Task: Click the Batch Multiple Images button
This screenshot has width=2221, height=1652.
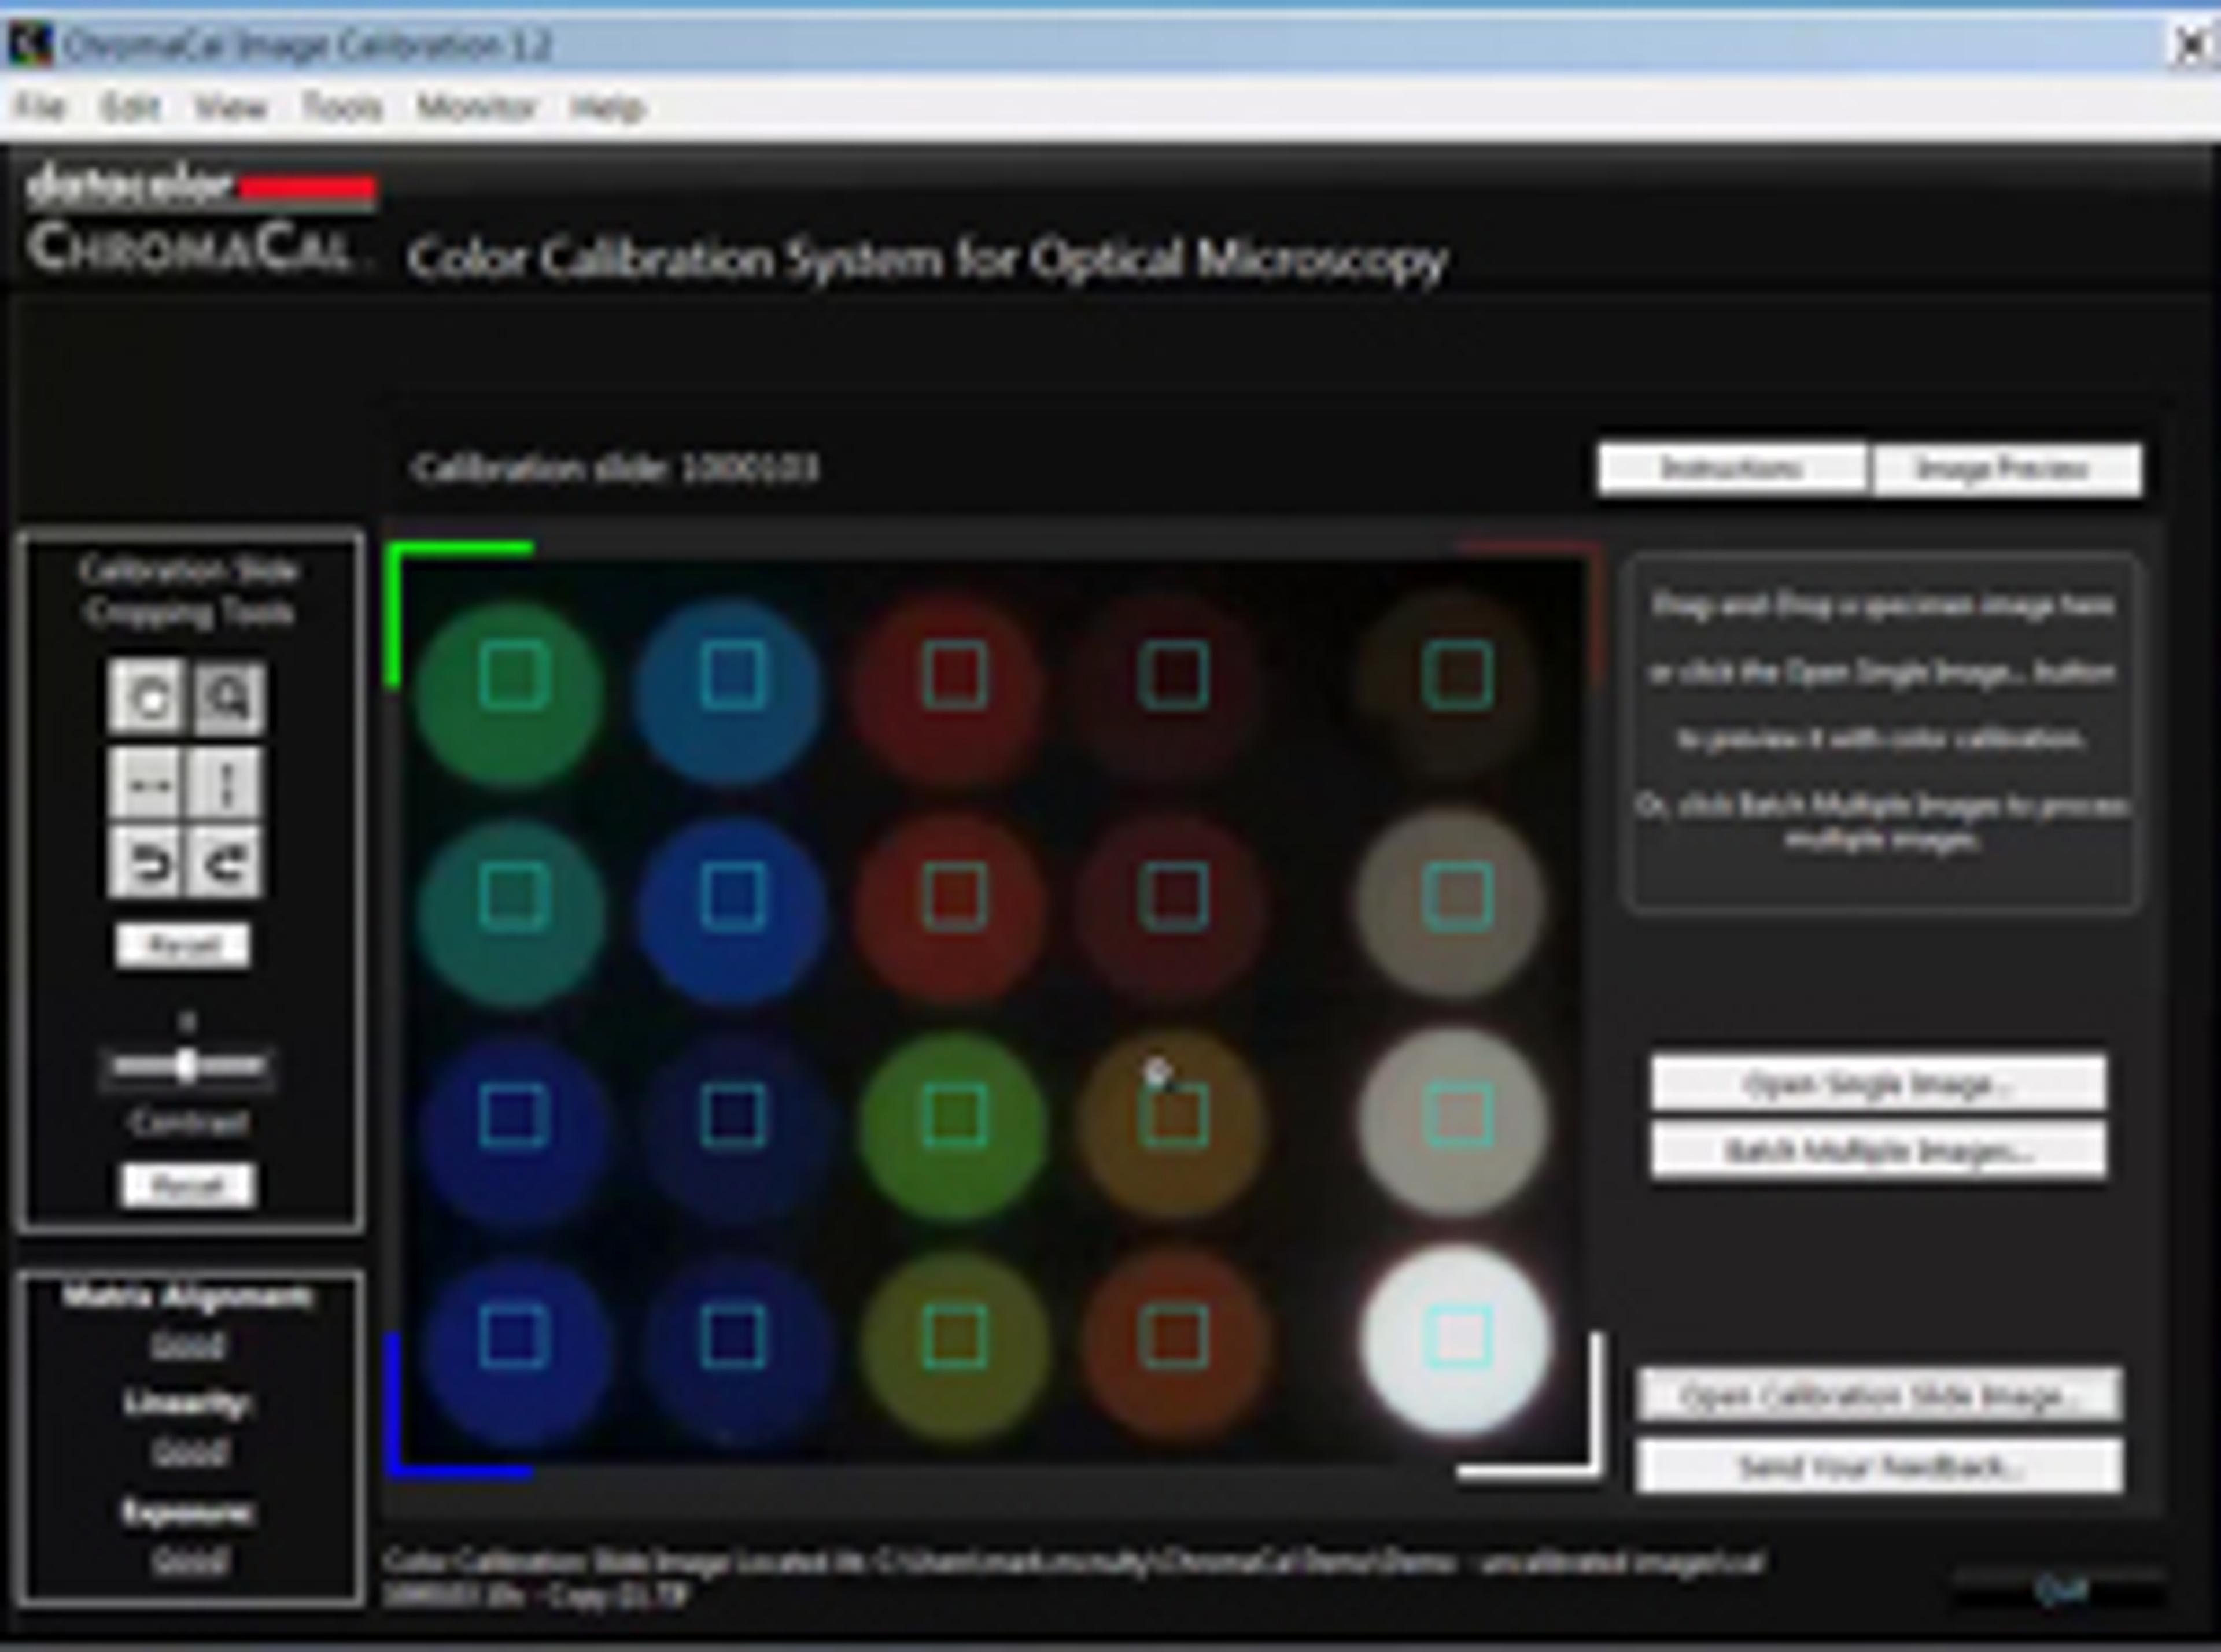Action: [x=1877, y=1151]
